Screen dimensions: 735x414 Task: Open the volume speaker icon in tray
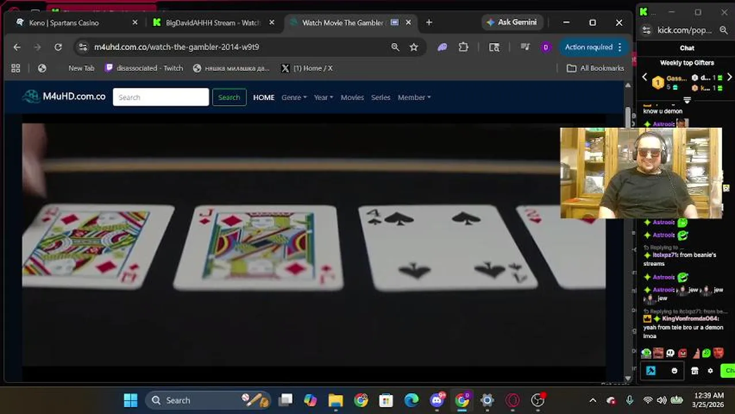(x=662, y=400)
